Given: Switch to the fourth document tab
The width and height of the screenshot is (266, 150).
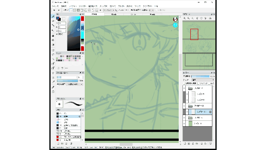Looking at the screenshot, I should 153,14.
